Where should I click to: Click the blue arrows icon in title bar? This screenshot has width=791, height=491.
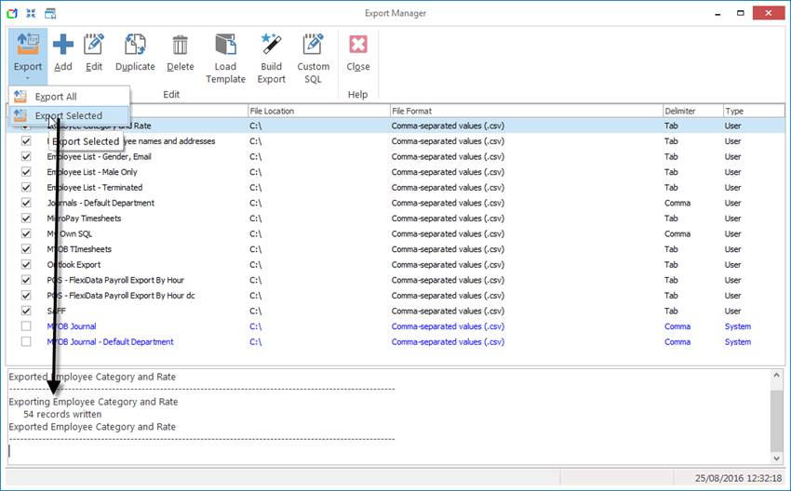click(x=31, y=14)
